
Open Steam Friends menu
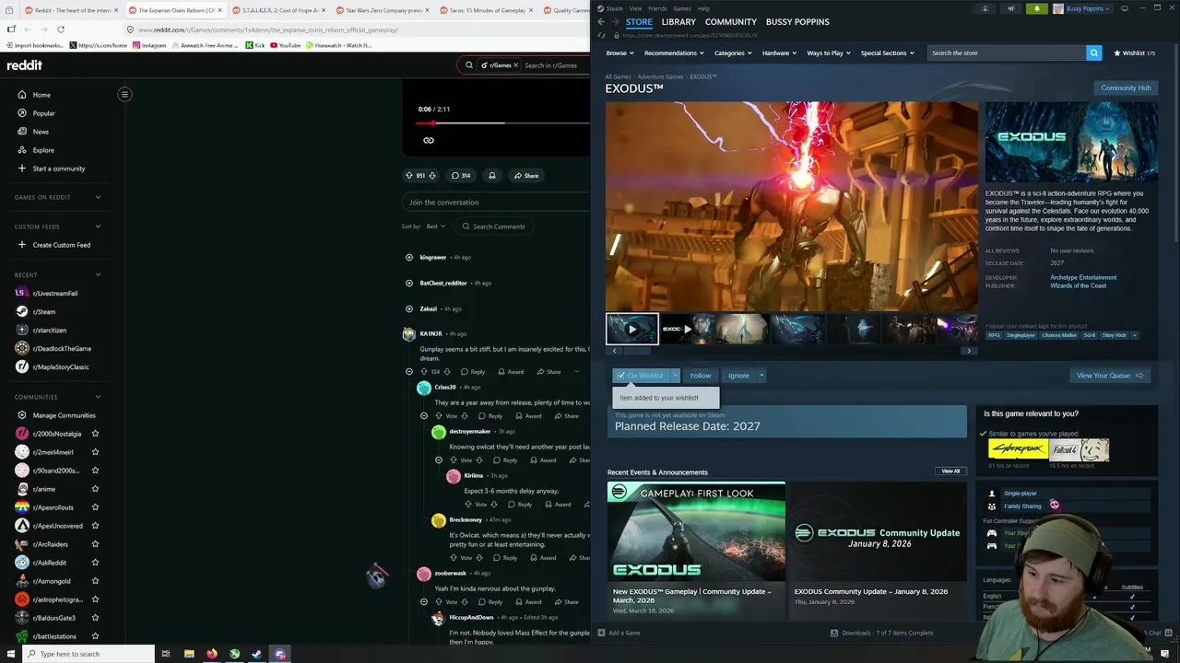(657, 8)
